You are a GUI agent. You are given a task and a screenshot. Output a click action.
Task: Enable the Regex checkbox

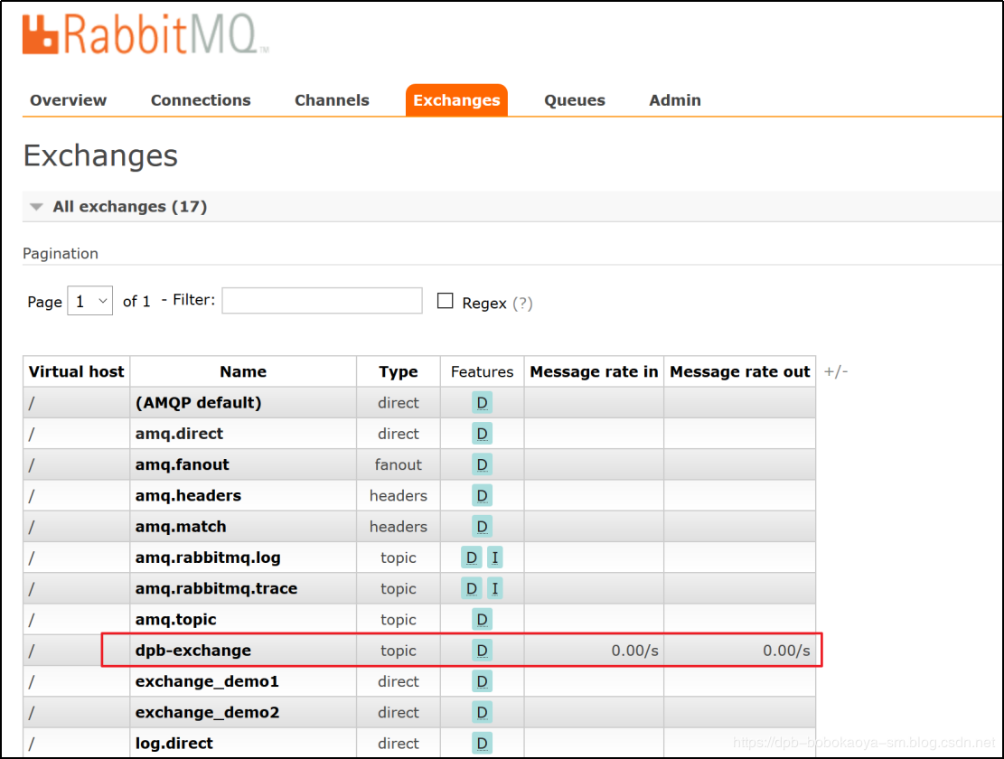point(445,301)
